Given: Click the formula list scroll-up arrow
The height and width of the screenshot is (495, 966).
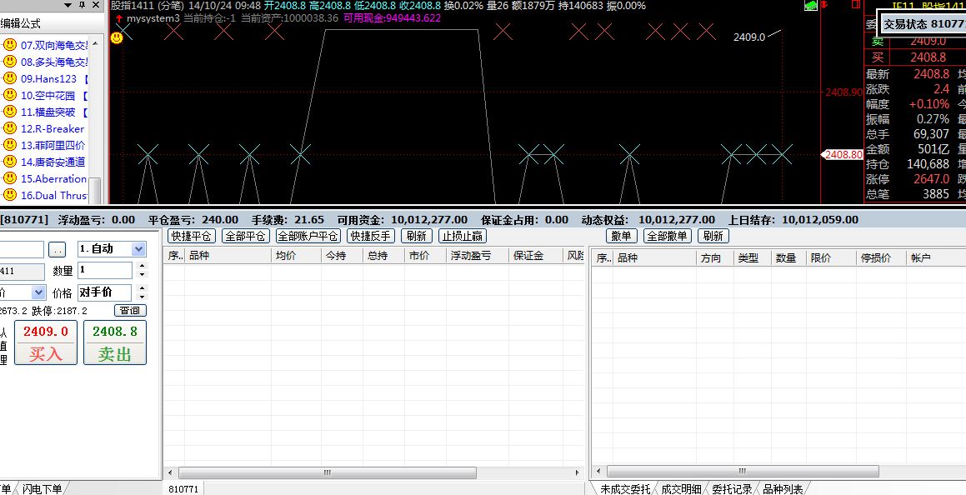Looking at the screenshot, I should 95,43.
